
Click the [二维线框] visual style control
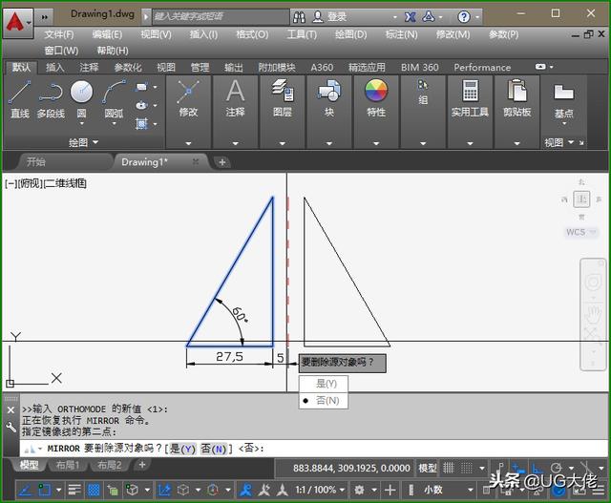66,183
